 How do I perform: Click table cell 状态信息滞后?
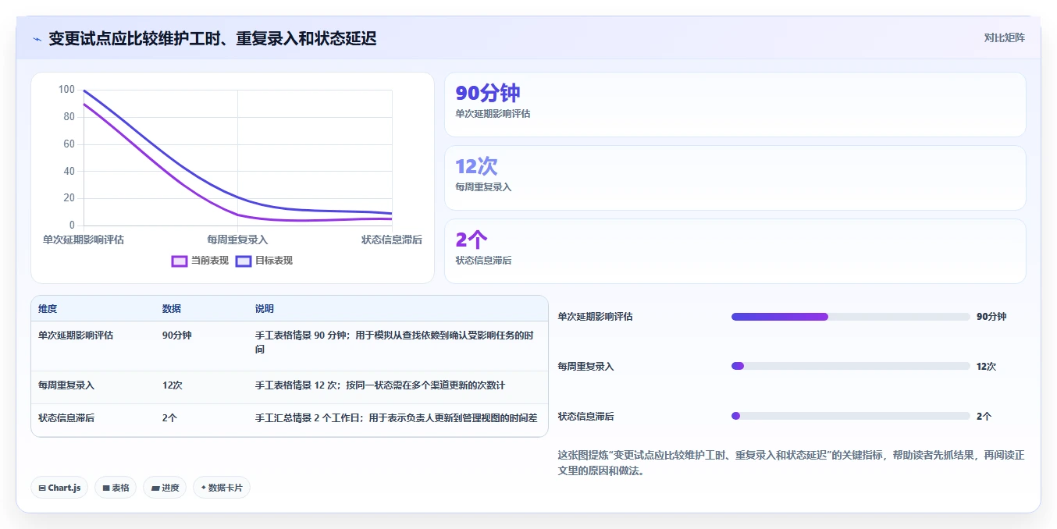[x=66, y=418]
